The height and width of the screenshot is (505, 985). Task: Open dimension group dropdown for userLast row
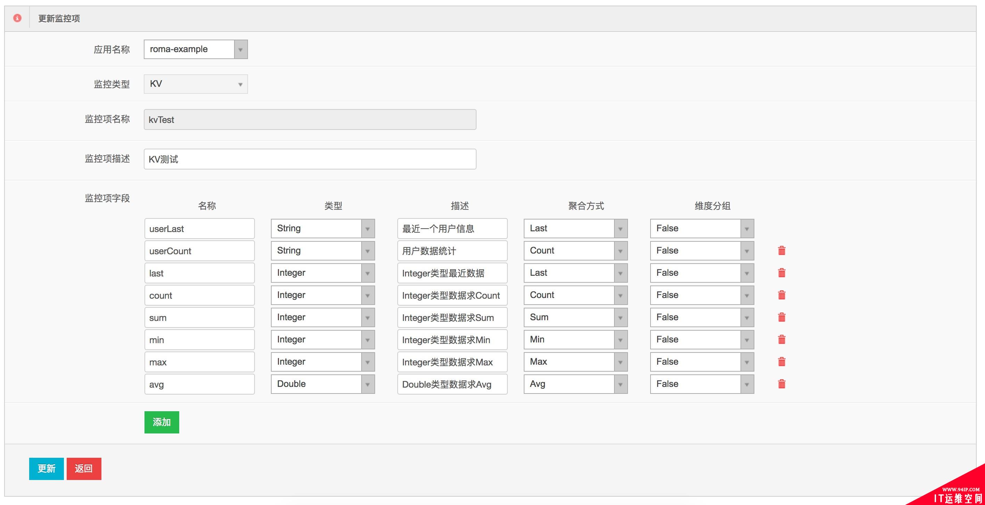tap(702, 229)
